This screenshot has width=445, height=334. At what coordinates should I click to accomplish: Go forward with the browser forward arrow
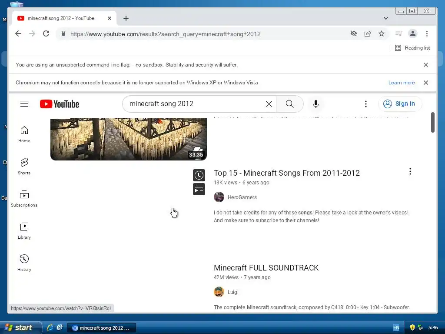[32, 34]
